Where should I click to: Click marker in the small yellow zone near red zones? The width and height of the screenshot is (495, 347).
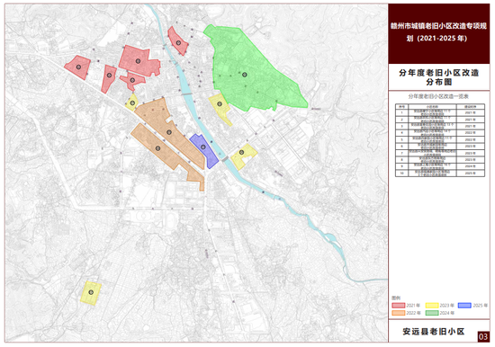click(x=132, y=102)
